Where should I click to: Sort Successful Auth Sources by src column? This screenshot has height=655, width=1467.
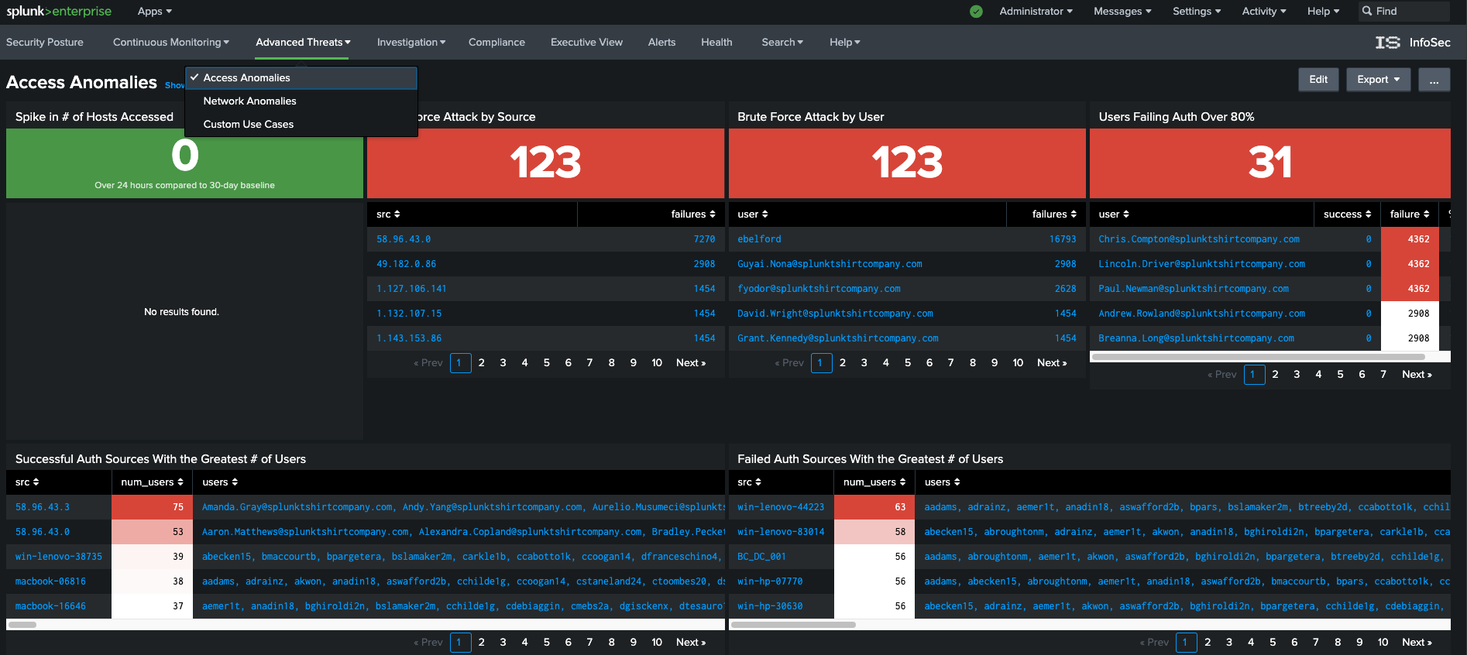(27, 482)
